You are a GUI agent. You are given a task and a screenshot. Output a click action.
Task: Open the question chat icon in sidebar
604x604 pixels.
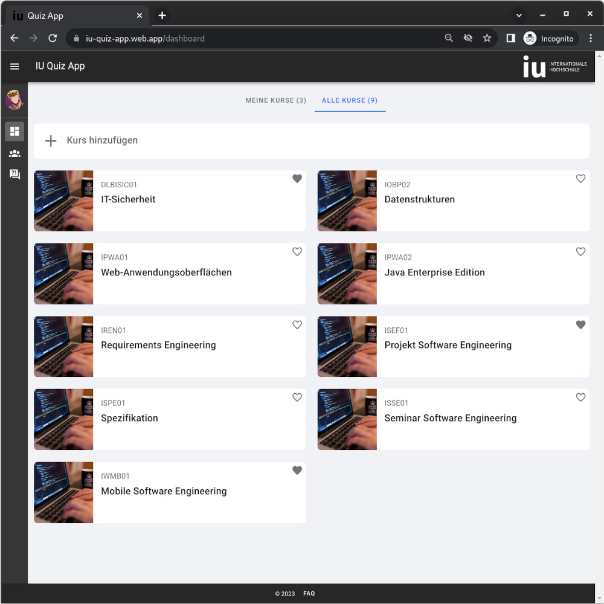[14, 175]
